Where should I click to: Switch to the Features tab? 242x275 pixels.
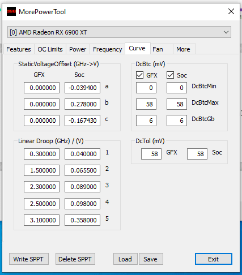pyautogui.click(x=19, y=49)
